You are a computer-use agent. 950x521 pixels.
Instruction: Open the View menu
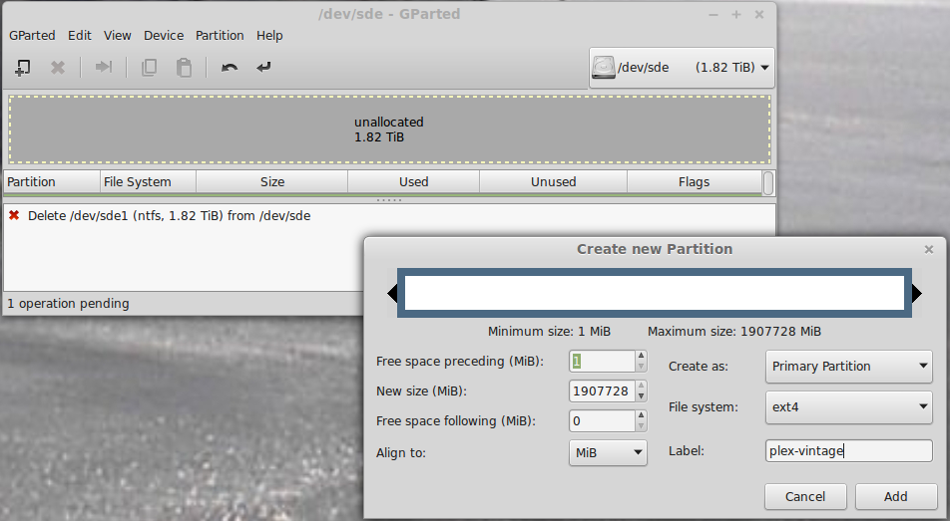point(117,35)
